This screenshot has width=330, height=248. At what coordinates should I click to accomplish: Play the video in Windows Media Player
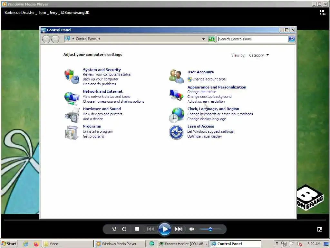165,229
